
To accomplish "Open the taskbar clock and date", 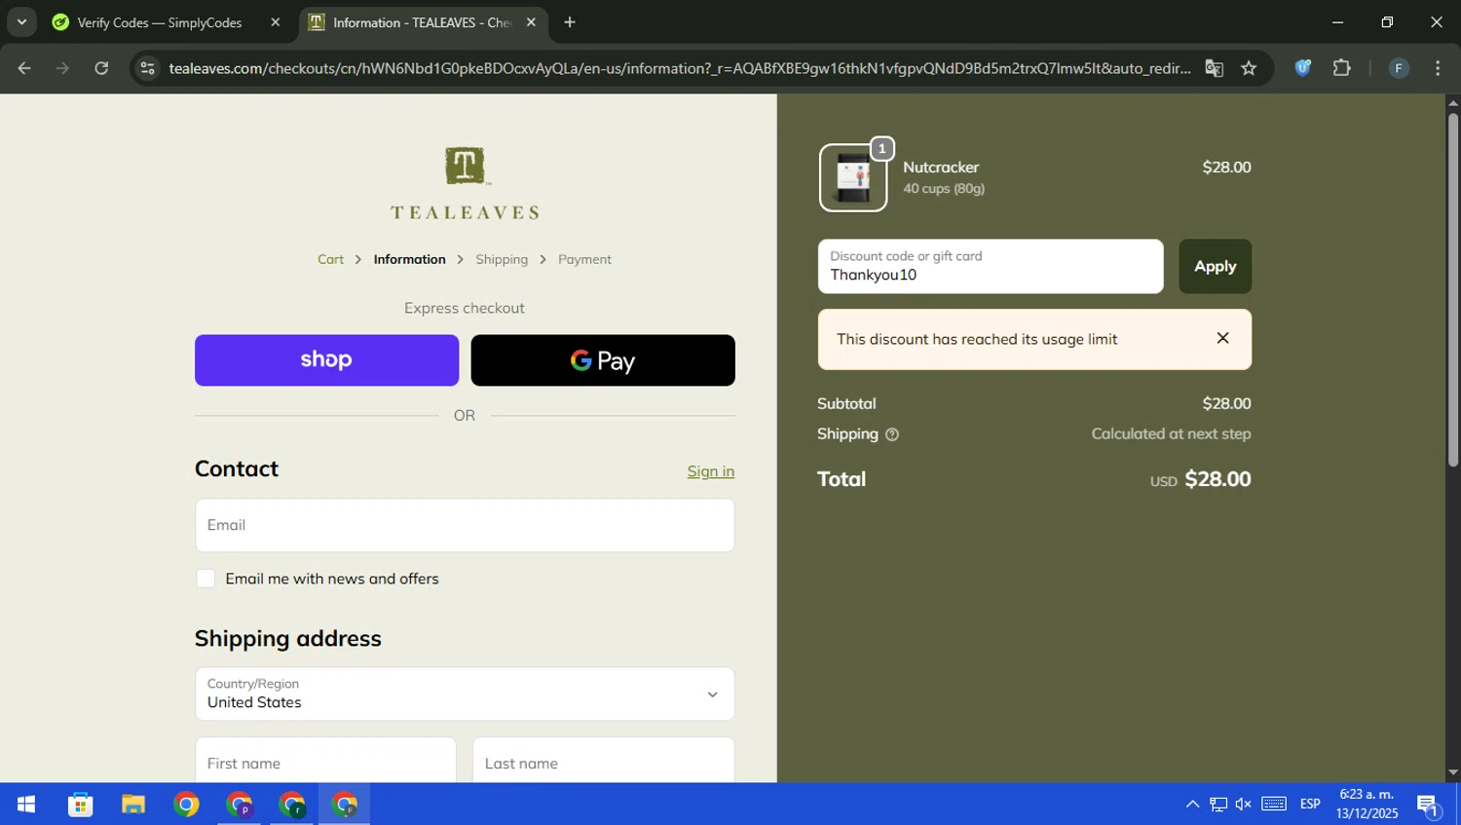I will click(1367, 805).
